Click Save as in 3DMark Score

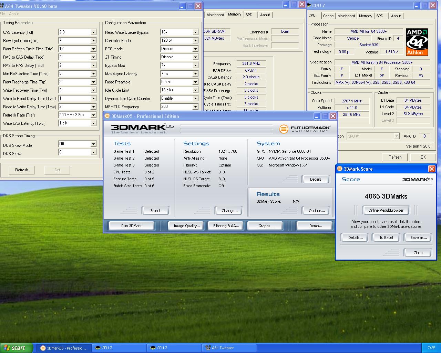[418, 238]
